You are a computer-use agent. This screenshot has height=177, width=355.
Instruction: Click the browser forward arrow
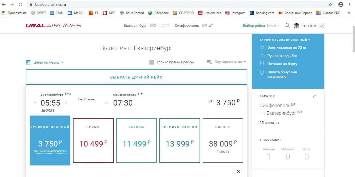coord(12,4)
